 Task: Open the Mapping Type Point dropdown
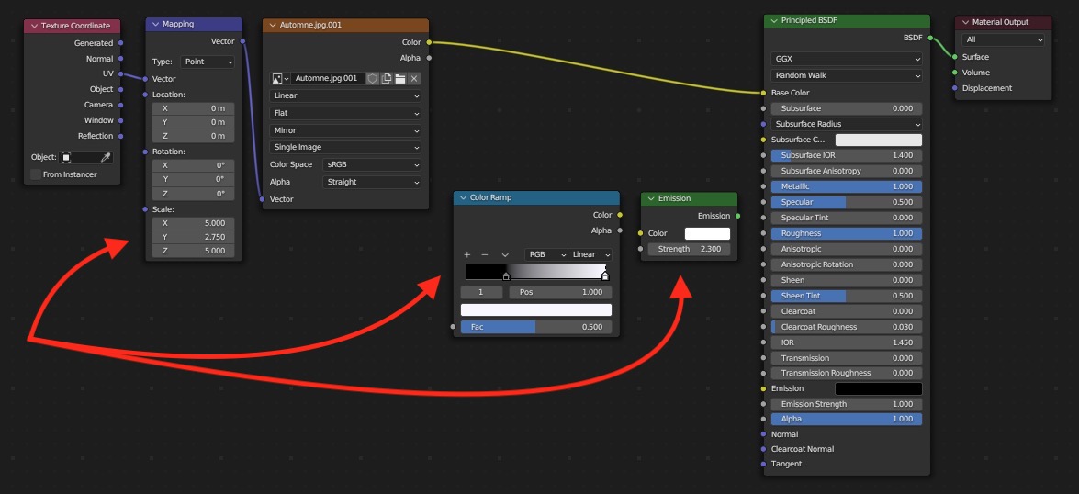pyautogui.click(x=208, y=62)
